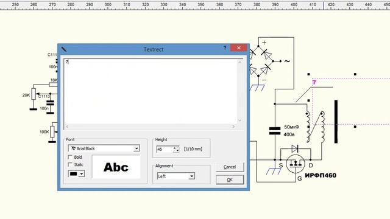Select the diode symbol above the MOSFET

[x=295, y=148]
